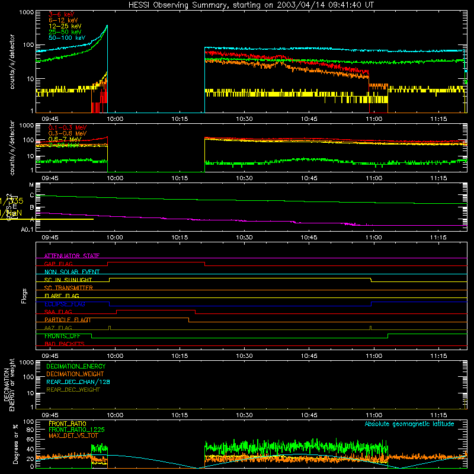The height and width of the screenshot is (474, 474).
Task: Select the SC_IN_SUNLIGHT flag label
Action: (x=68, y=280)
